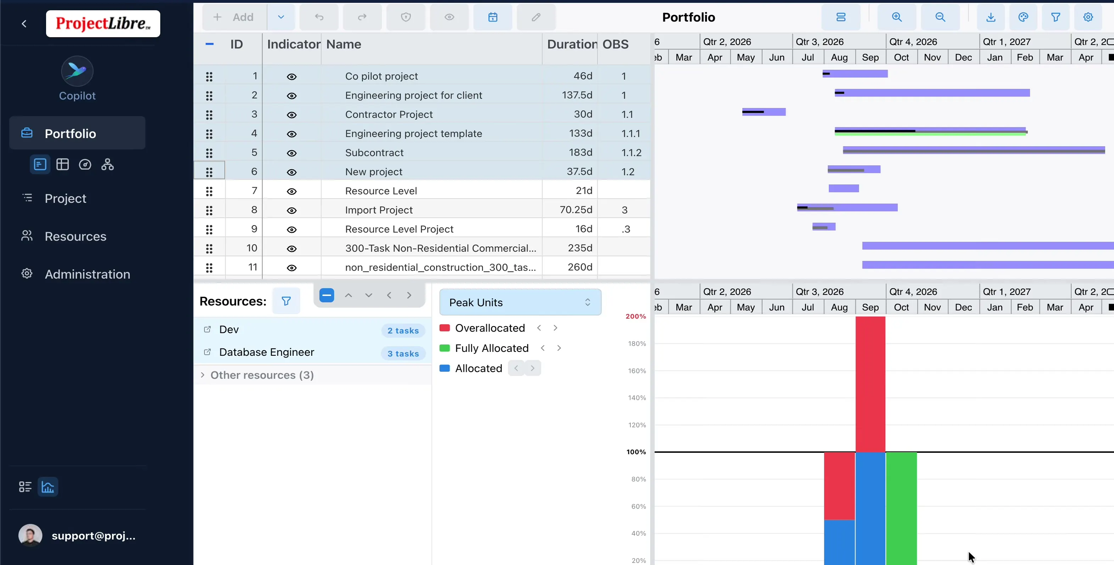1114x565 pixels.
Task: Open the Peak Units dropdown
Action: click(x=520, y=302)
